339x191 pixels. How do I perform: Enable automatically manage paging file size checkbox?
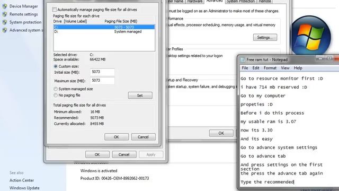(55, 10)
